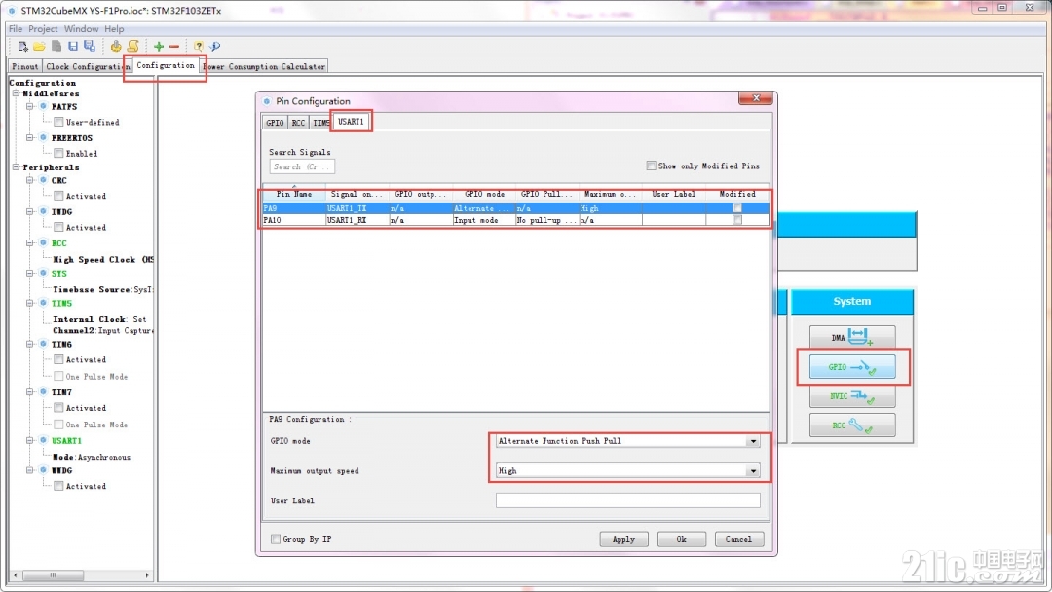Image resolution: width=1052 pixels, height=592 pixels.
Task: Click the TIM5 gear icon in tree
Action: click(44, 303)
